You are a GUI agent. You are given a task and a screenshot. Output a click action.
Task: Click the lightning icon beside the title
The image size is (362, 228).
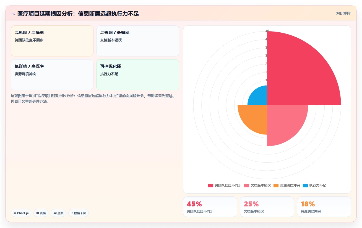[13, 14]
